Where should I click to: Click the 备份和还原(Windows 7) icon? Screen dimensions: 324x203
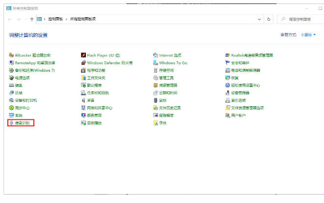click(11, 70)
